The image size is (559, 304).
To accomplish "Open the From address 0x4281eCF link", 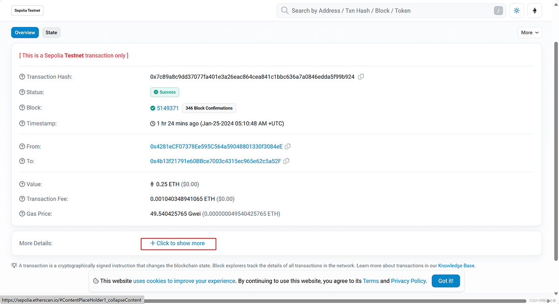I will [x=216, y=146].
